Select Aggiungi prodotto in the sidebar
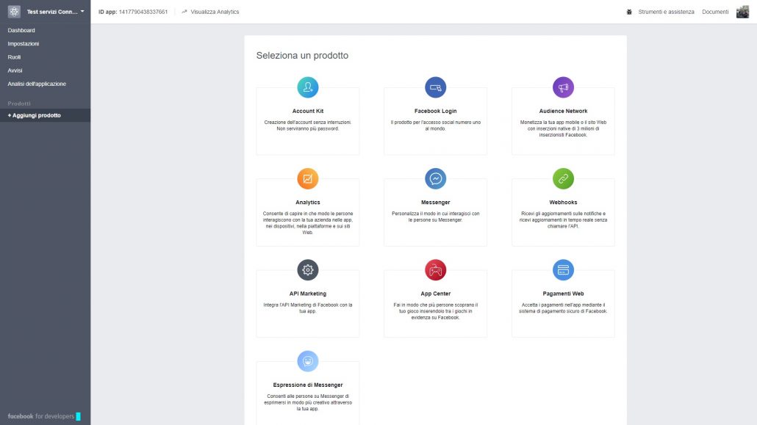This screenshot has height=425, width=757. pos(35,115)
